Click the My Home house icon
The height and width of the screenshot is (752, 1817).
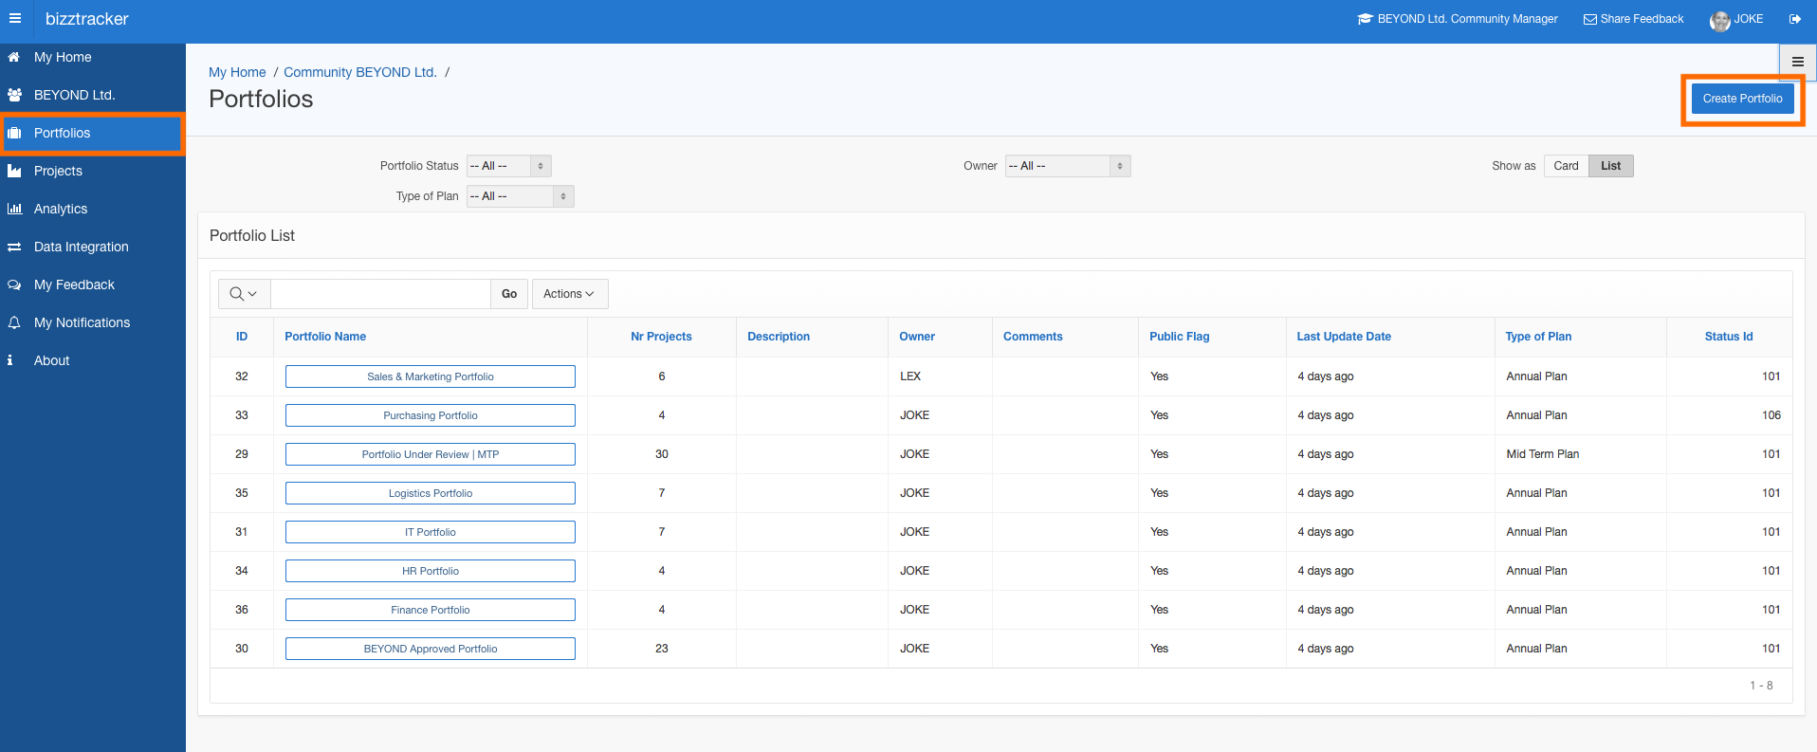pyautogui.click(x=14, y=57)
